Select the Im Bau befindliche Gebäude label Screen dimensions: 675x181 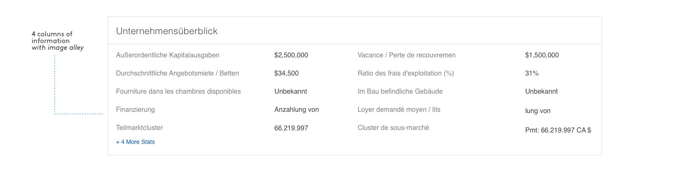click(400, 92)
